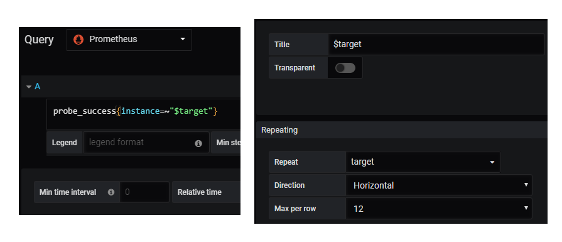The image size is (562, 242).
Task: Open the Max per row dropdown
Action: pos(439,208)
